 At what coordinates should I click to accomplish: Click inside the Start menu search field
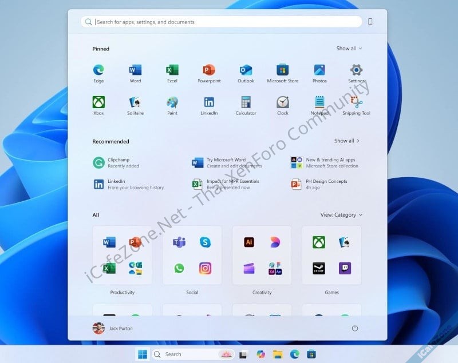point(223,21)
